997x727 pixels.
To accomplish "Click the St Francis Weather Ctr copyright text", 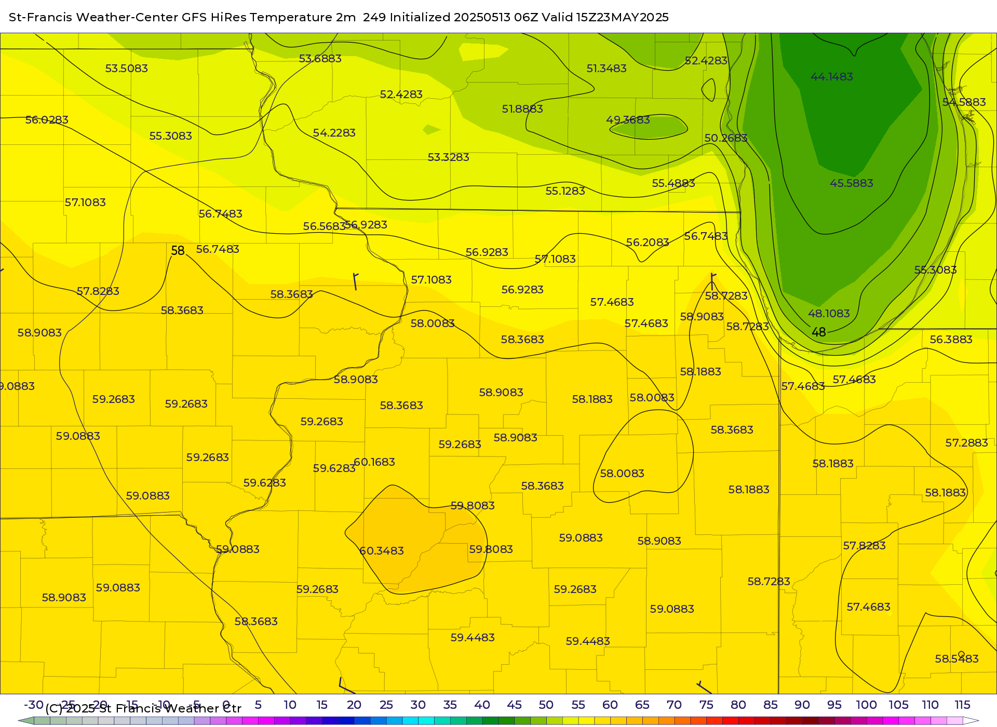I will tap(143, 708).
